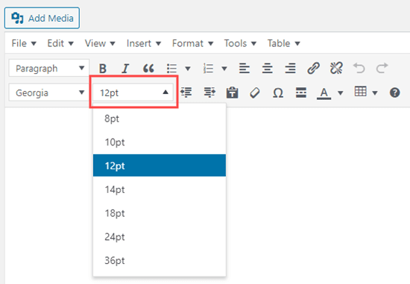Open the Insert menu

[x=144, y=43]
